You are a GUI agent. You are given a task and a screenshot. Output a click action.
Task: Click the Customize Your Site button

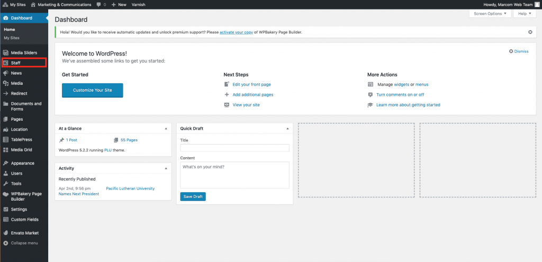pyautogui.click(x=92, y=90)
